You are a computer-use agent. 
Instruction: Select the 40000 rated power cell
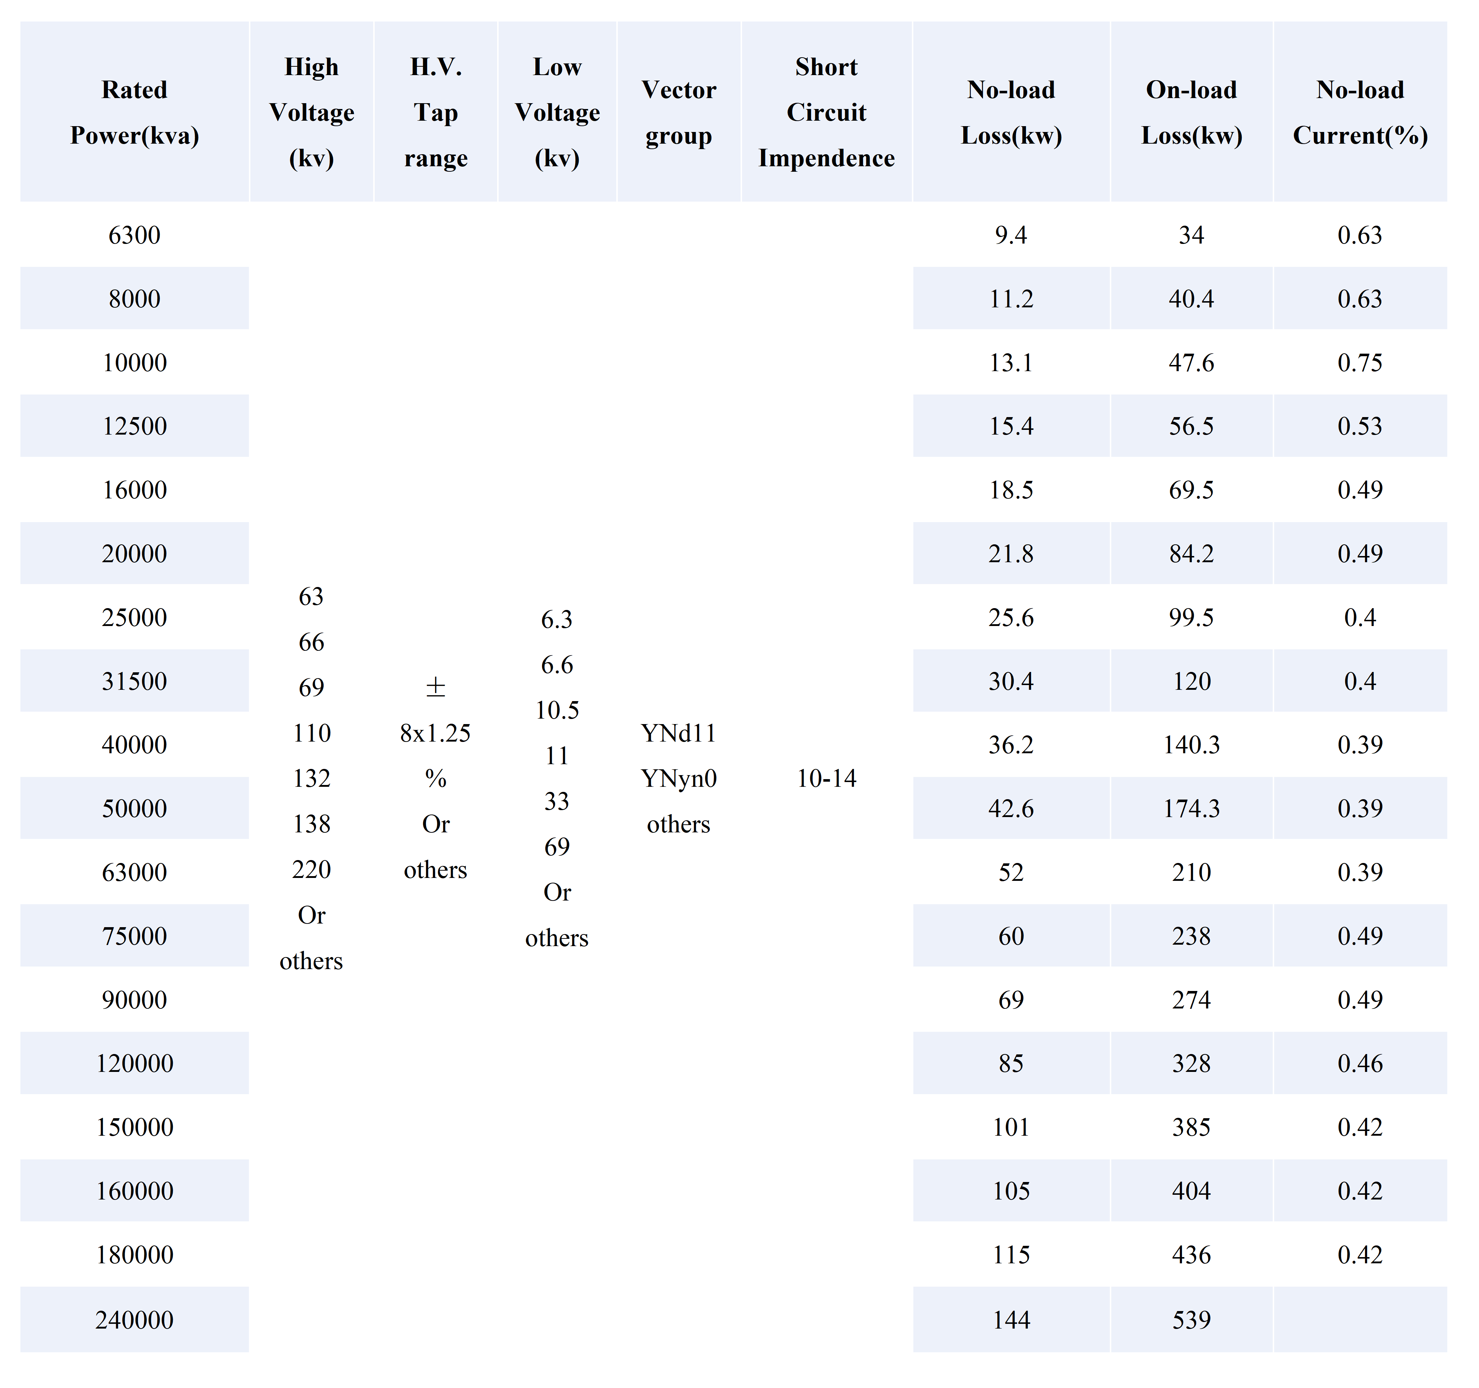tap(134, 744)
